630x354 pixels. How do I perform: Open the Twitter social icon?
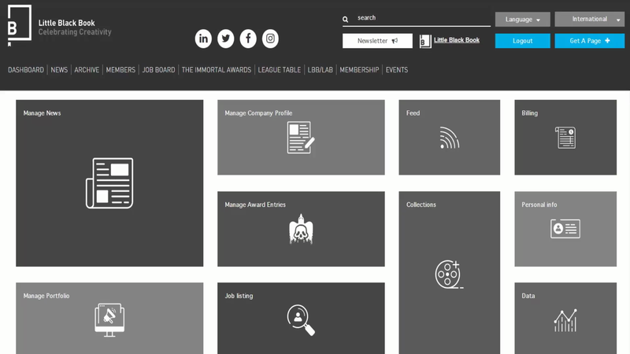click(226, 39)
